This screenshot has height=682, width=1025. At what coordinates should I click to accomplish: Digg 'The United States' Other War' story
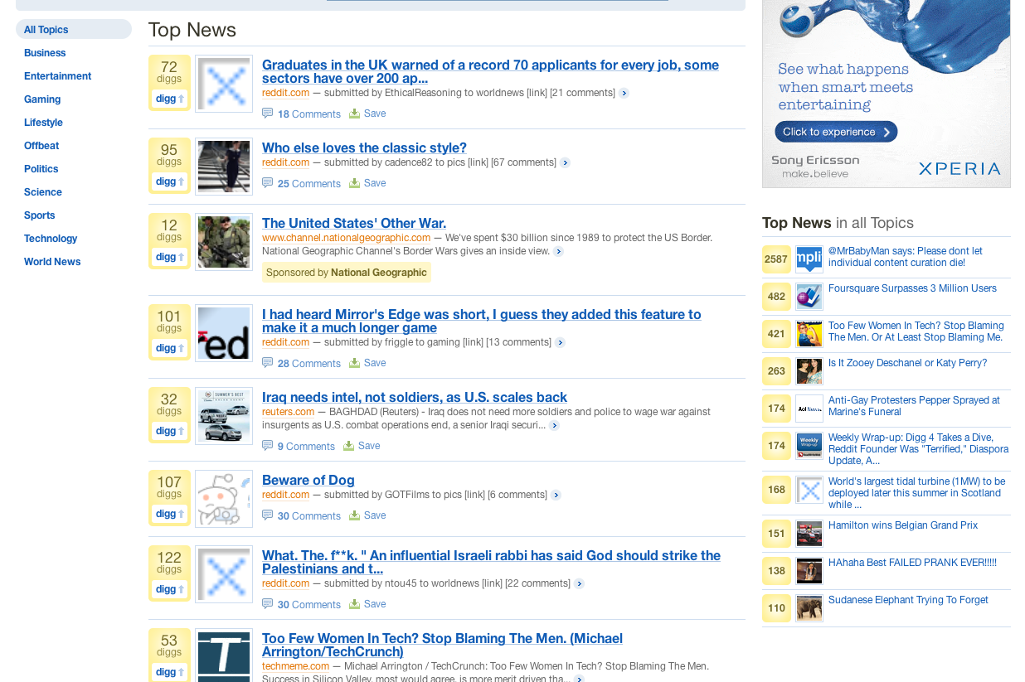[169, 257]
